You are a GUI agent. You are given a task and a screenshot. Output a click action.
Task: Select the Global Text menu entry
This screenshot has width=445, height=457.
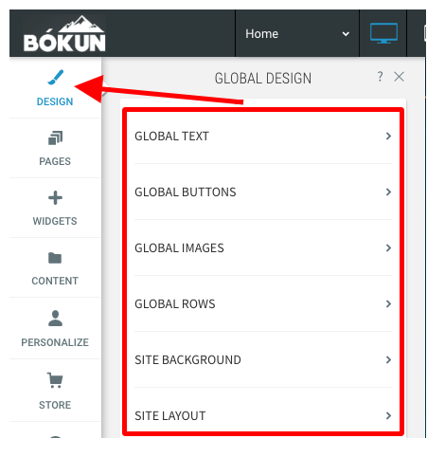tap(263, 137)
